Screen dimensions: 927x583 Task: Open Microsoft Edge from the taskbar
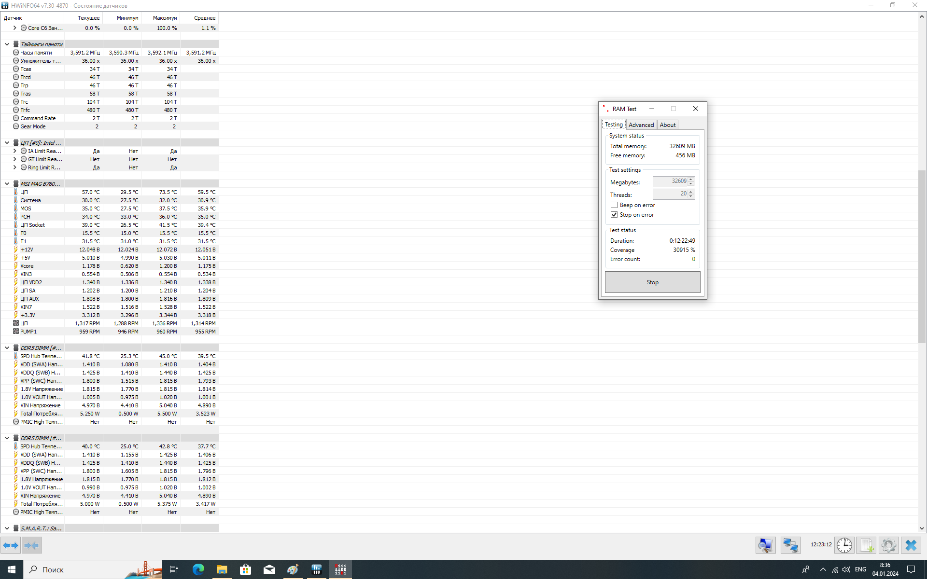click(x=198, y=569)
